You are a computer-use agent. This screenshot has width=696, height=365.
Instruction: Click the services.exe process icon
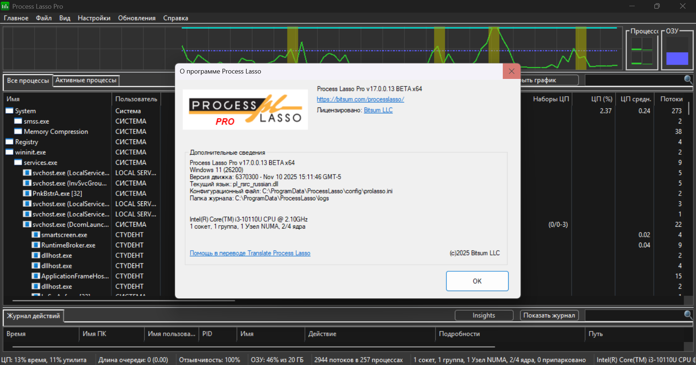pos(18,162)
